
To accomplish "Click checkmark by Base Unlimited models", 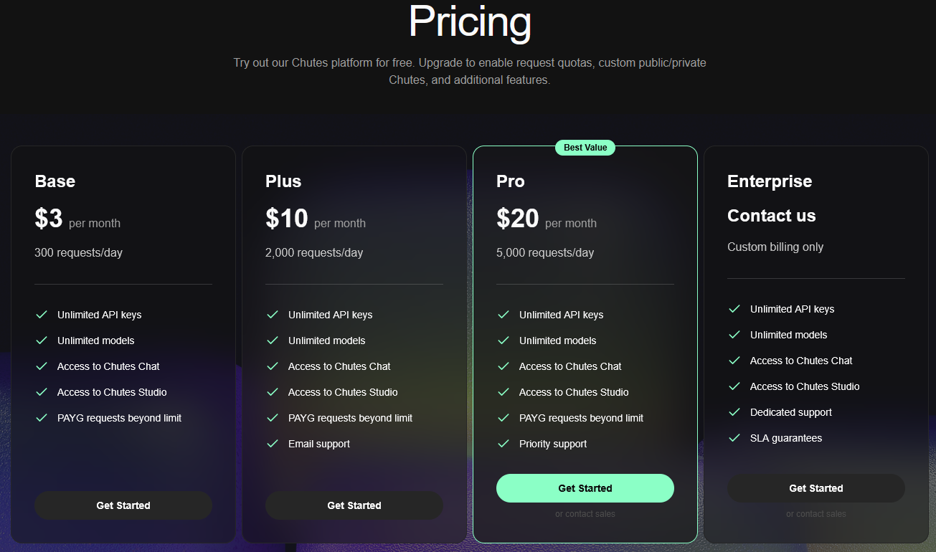I will [x=42, y=341].
